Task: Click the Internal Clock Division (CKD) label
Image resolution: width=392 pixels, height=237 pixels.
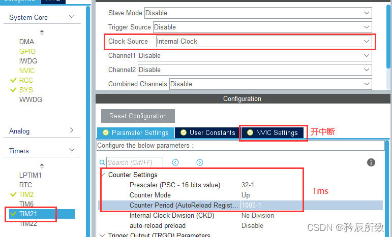Action: click(172, 216)
